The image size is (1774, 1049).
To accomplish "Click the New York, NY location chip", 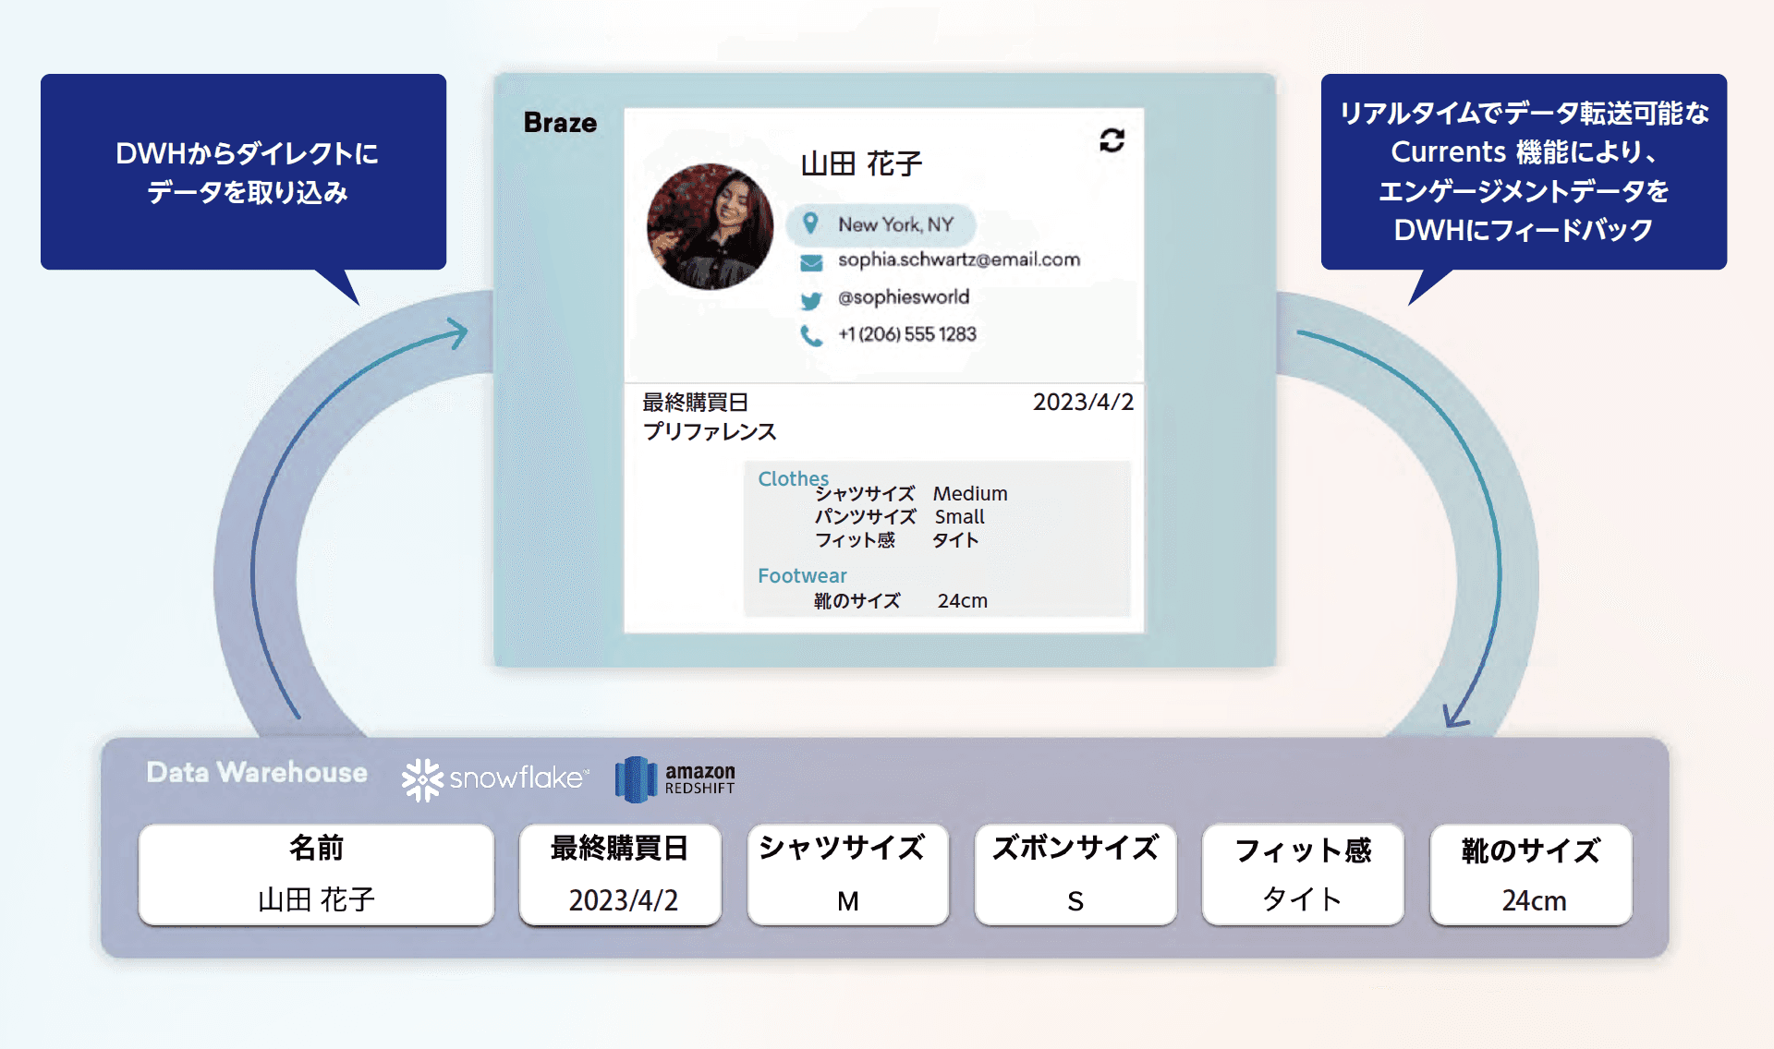I will click(880, 223).
